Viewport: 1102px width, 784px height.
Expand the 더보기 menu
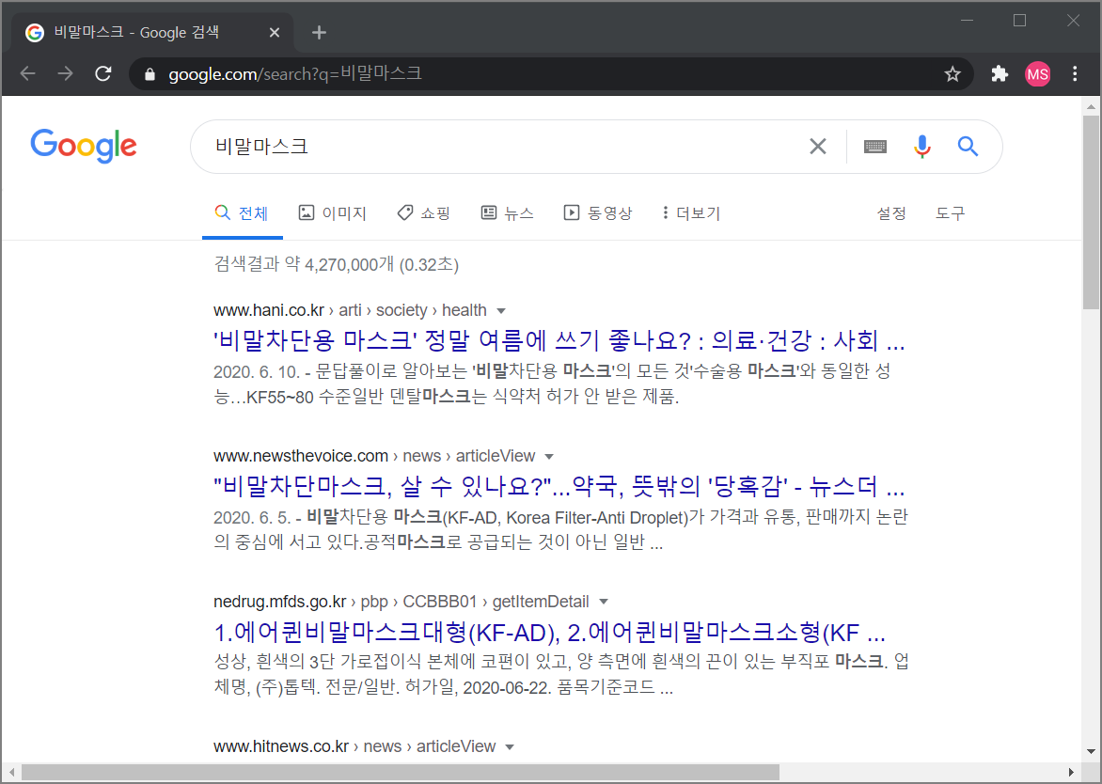[691, 213]
